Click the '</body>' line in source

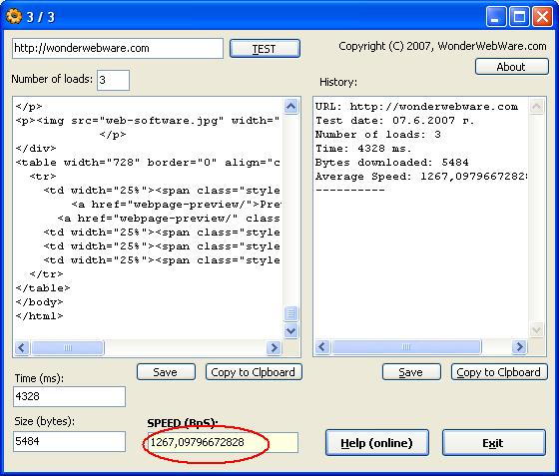40,302
